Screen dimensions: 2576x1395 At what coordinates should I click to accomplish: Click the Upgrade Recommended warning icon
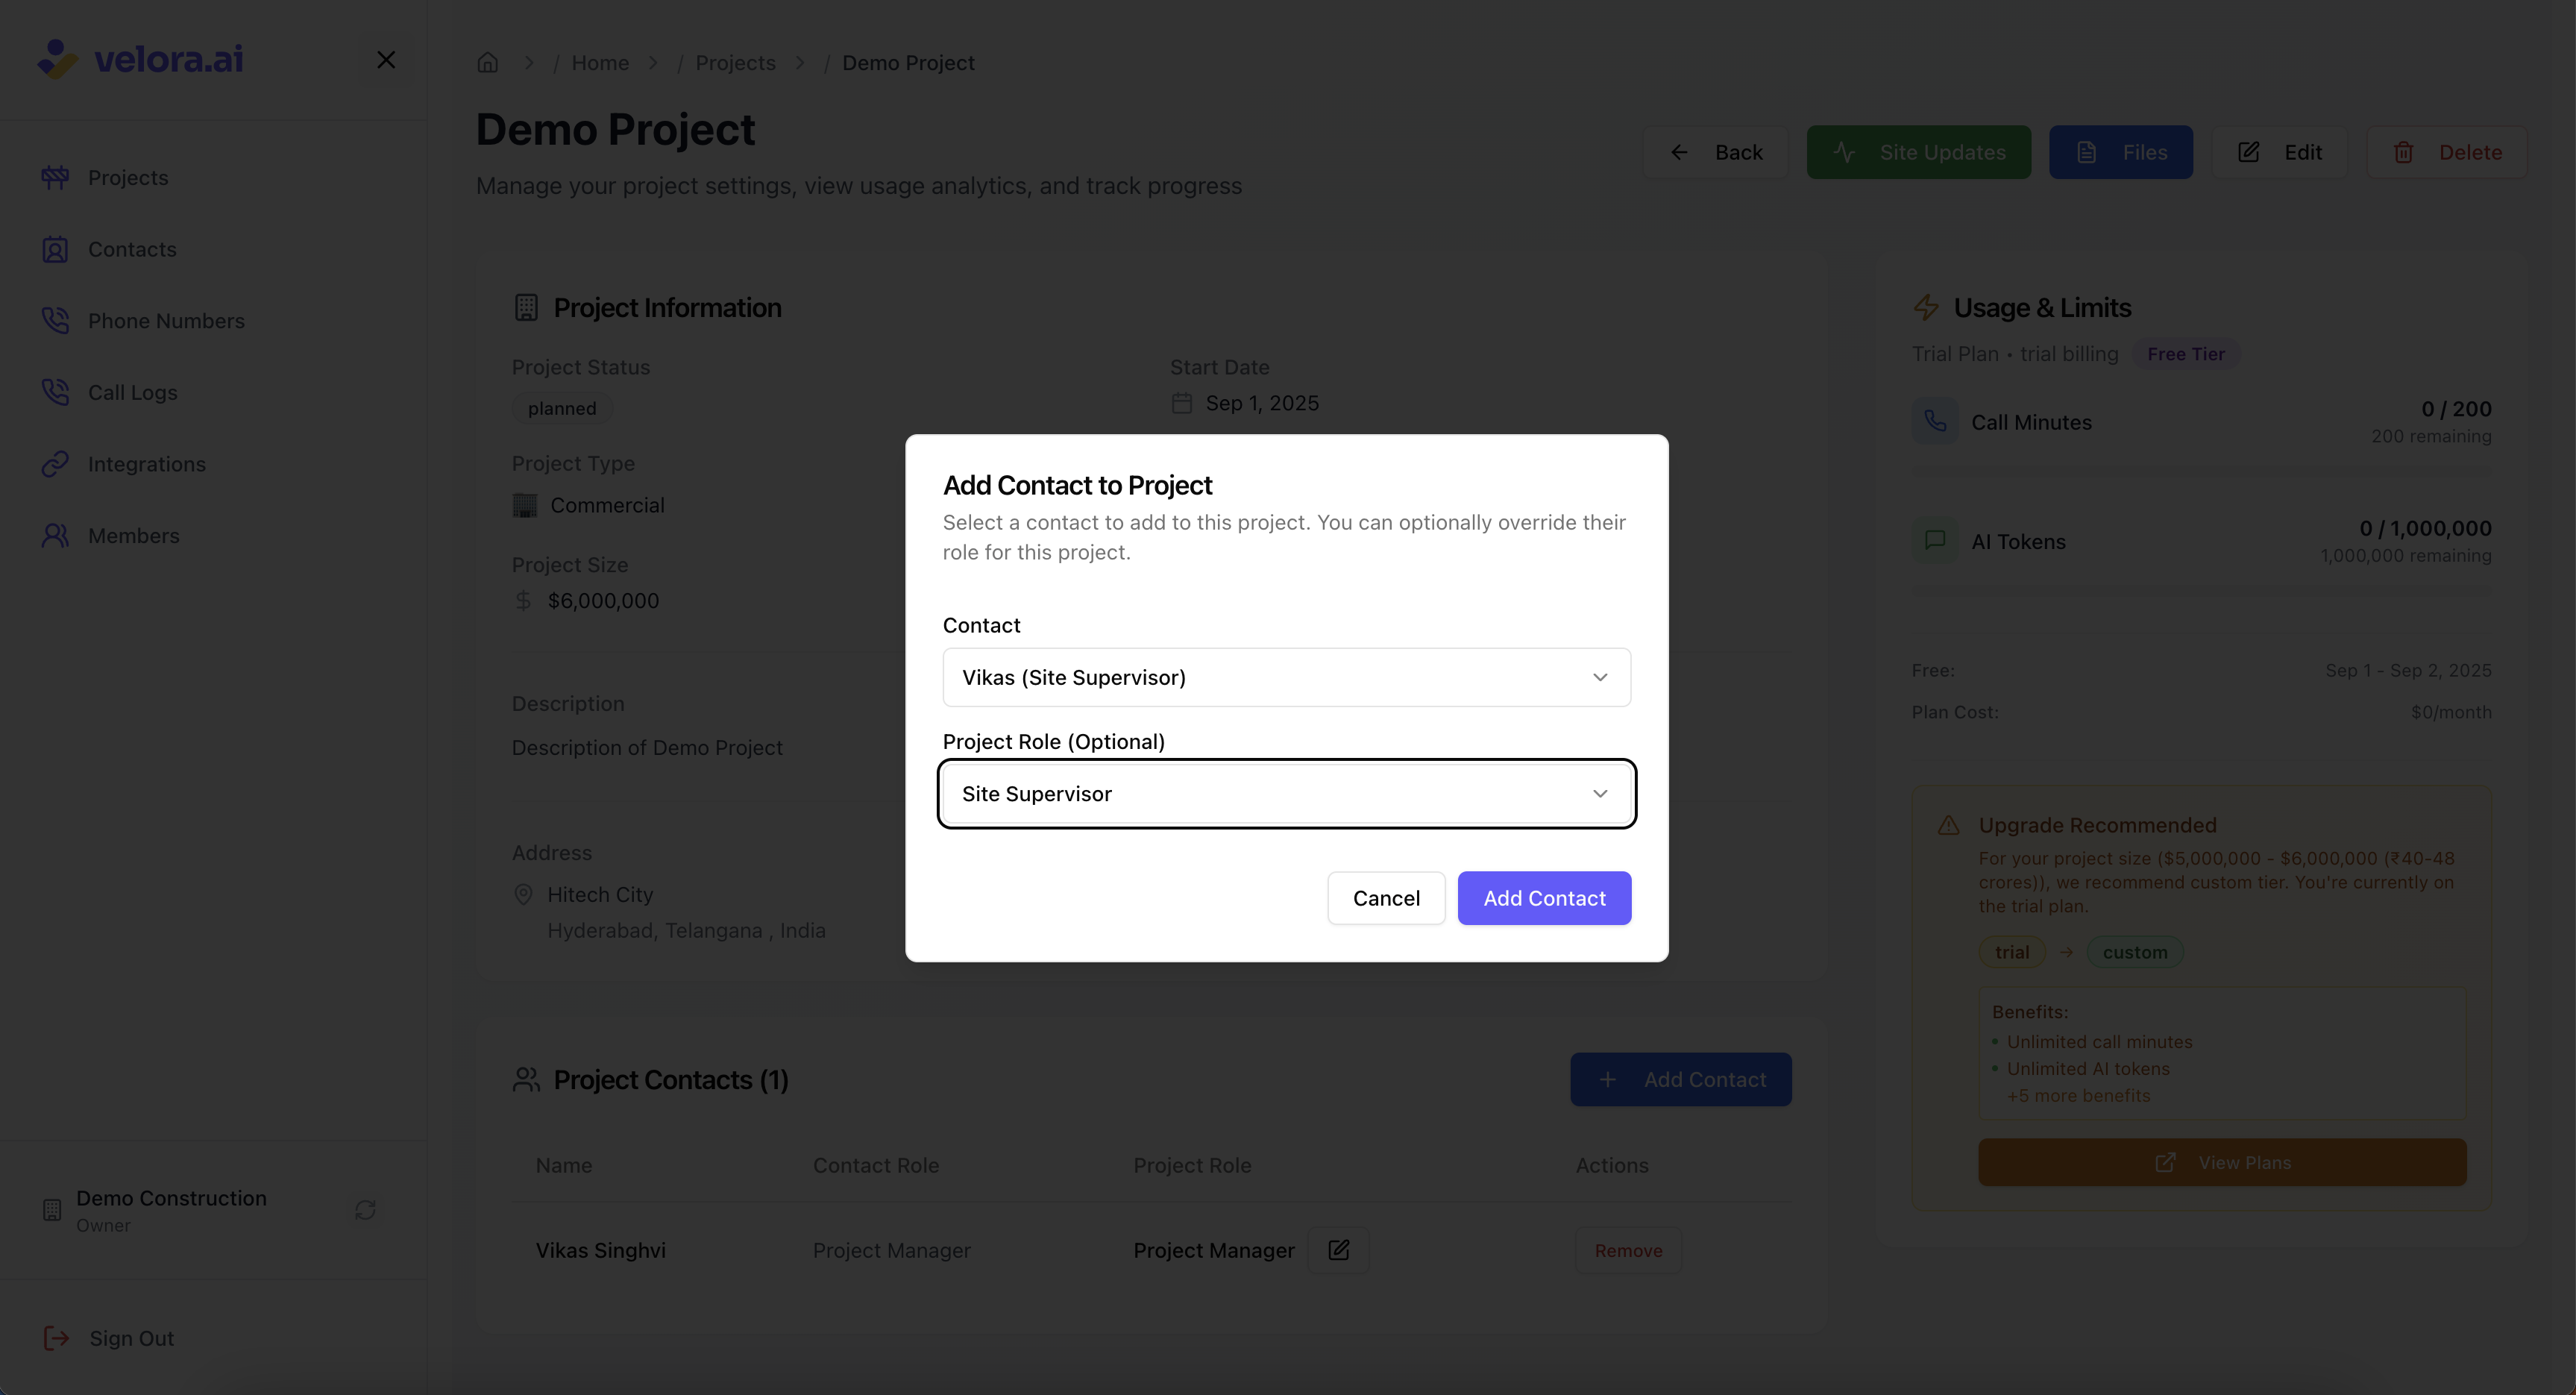1948,825
